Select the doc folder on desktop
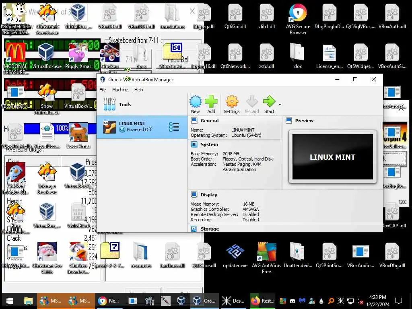Viewport: 412px width, 309px height. [x=298, y=56]
